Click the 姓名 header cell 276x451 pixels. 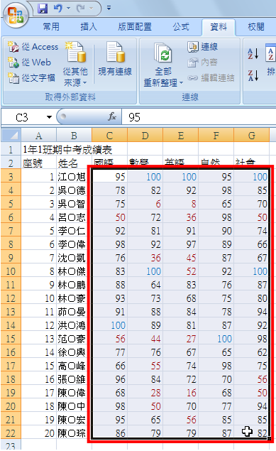74,163
